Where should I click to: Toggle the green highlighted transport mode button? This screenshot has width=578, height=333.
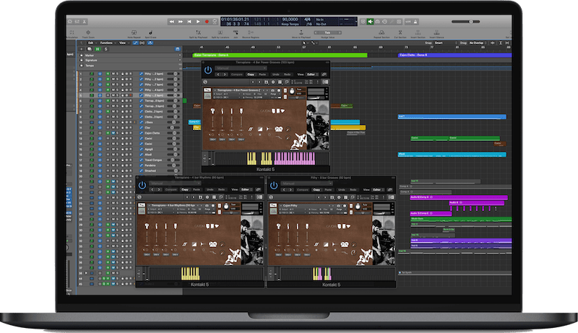click(371, 22)
